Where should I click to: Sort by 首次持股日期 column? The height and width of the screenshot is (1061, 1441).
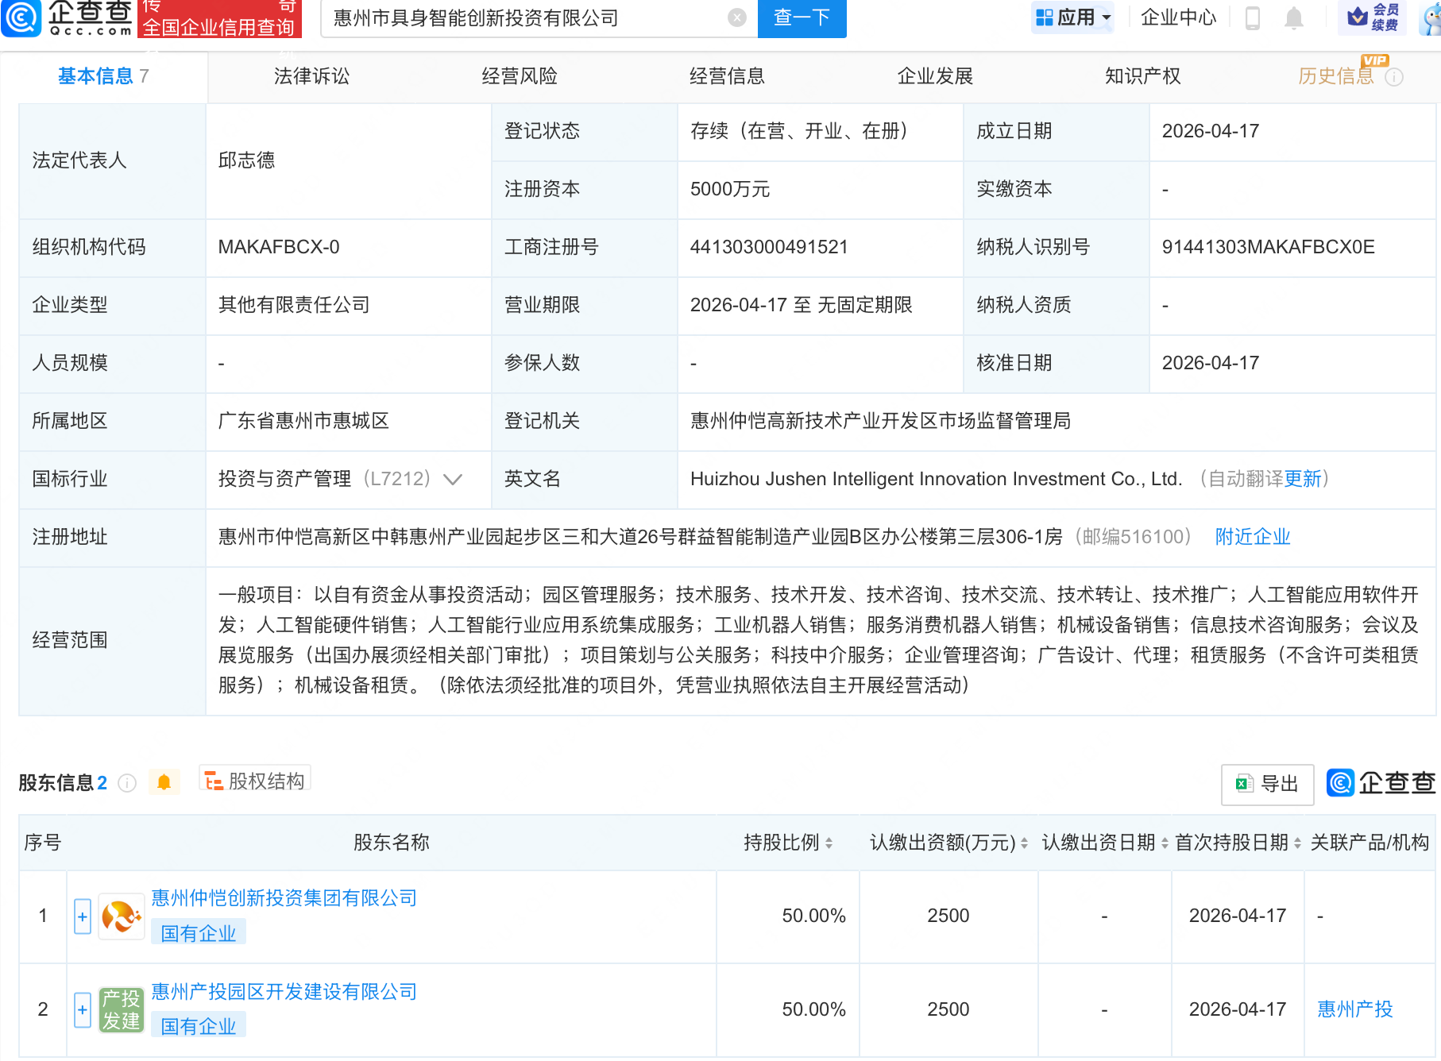(x=1297, y=843)
